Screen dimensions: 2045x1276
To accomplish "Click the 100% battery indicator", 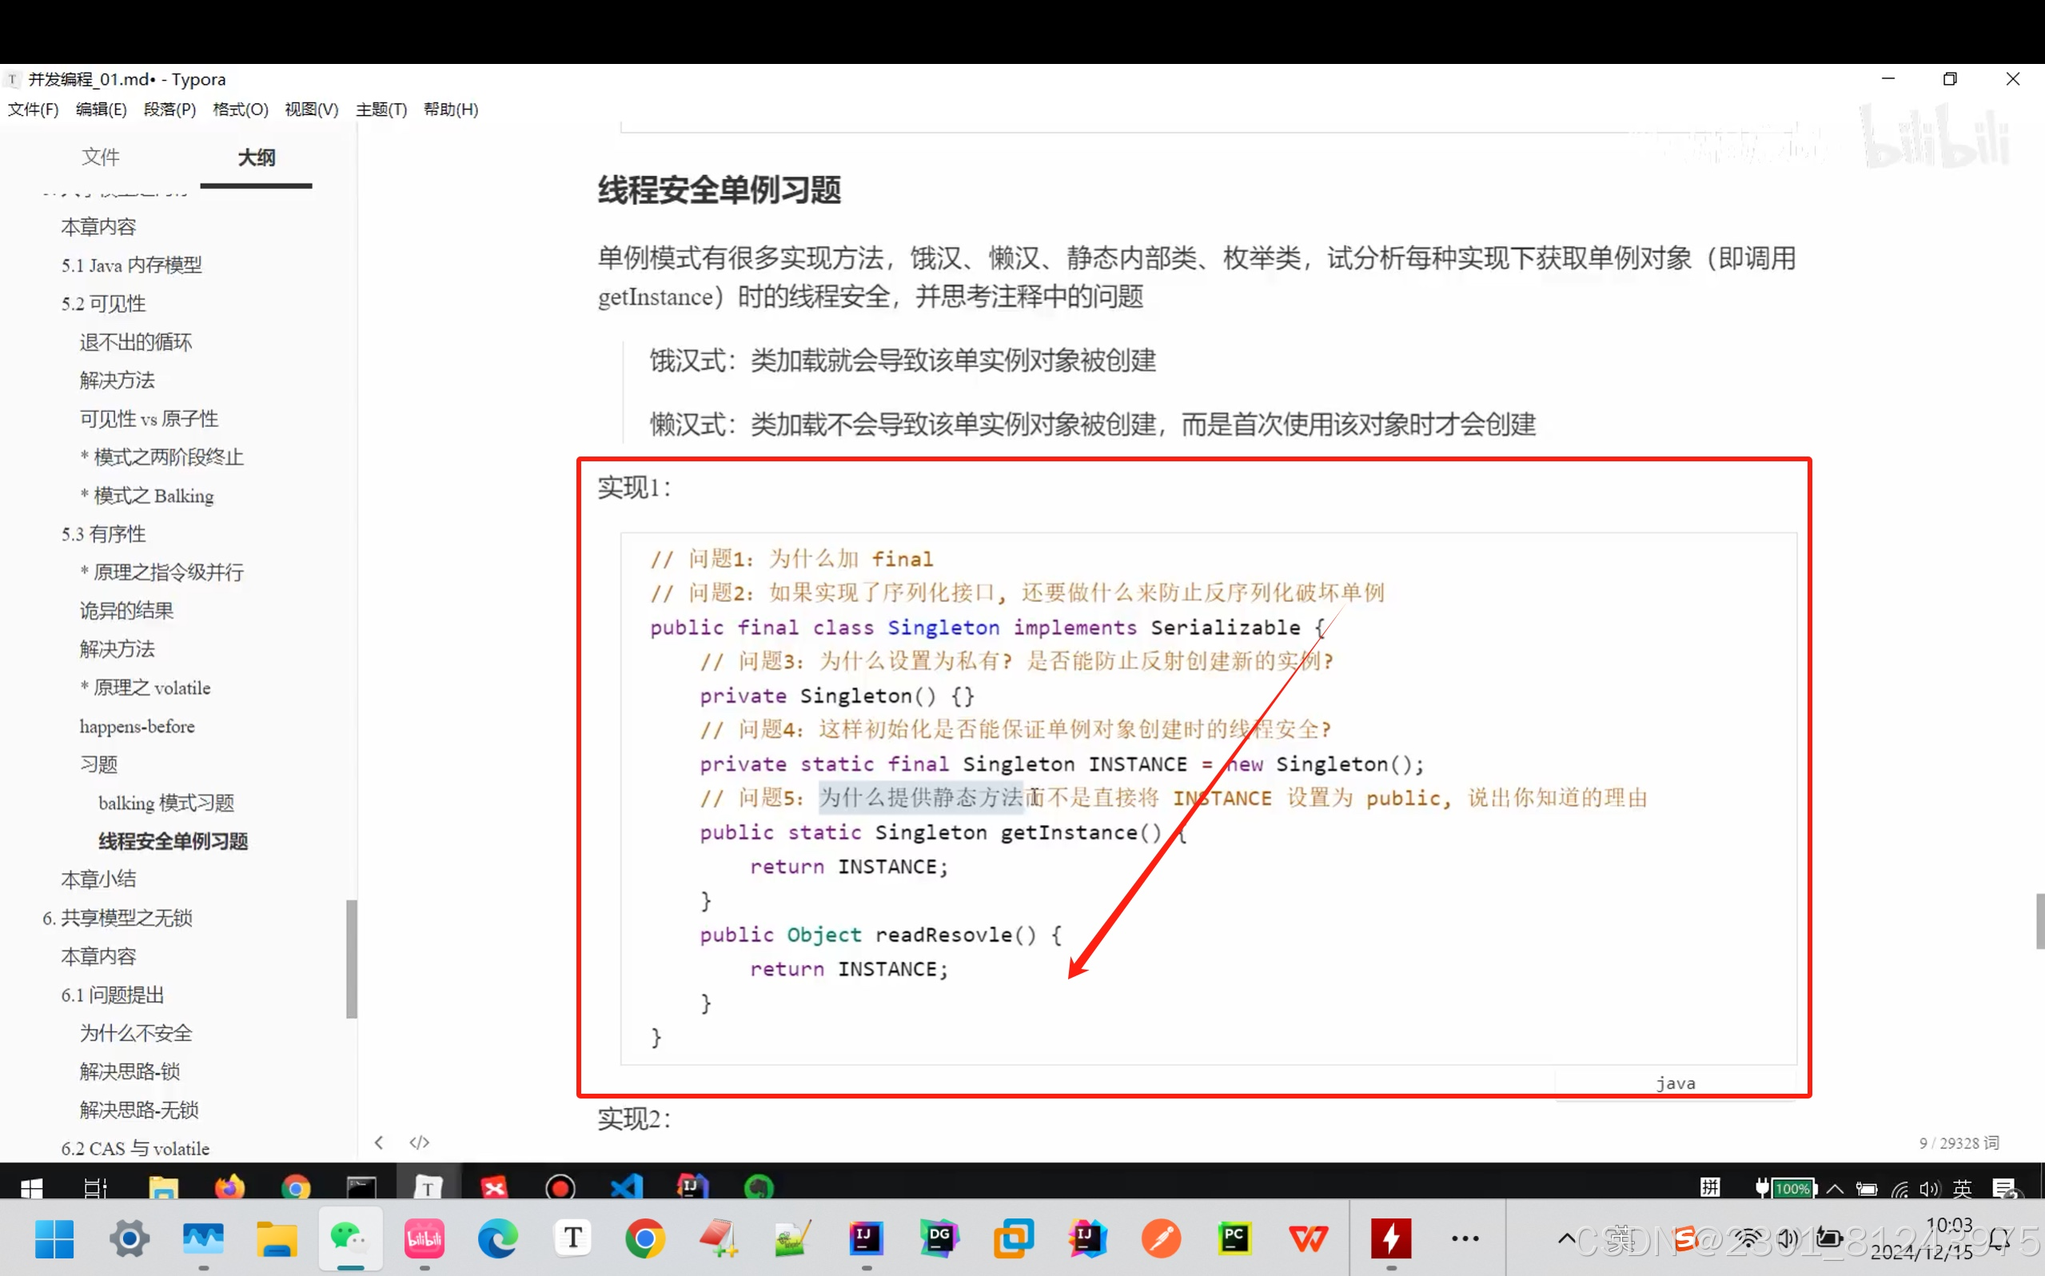I will [x=1785, y=1188].
